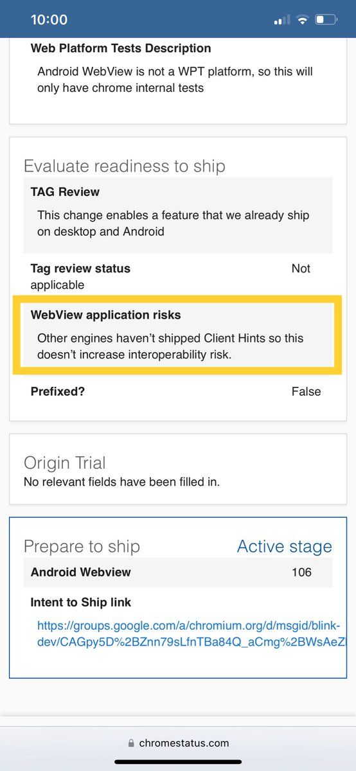Tap the lock icon beside chromestatus.com
This screenshot has height=771, width=356.
132,743
